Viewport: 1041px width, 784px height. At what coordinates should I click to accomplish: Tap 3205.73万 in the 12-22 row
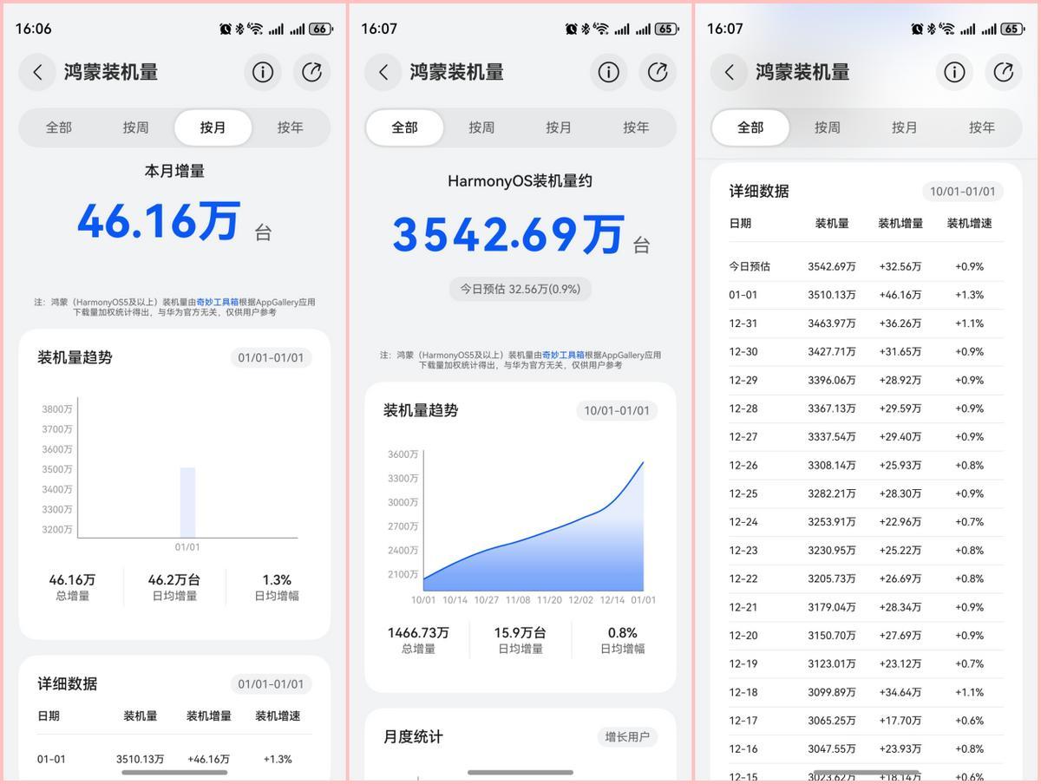[831, 578]
